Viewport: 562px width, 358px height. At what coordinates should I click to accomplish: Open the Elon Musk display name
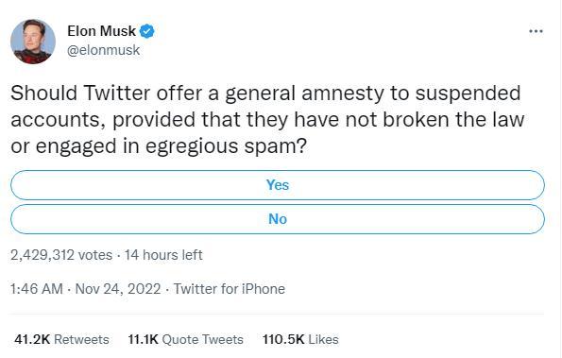click(x=102, y=31)
